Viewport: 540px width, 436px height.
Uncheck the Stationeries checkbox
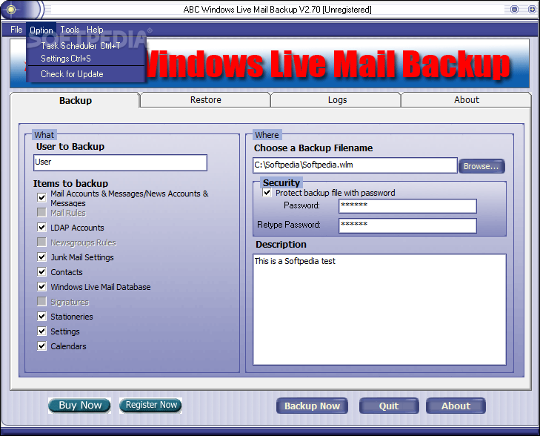coord(41,316)
